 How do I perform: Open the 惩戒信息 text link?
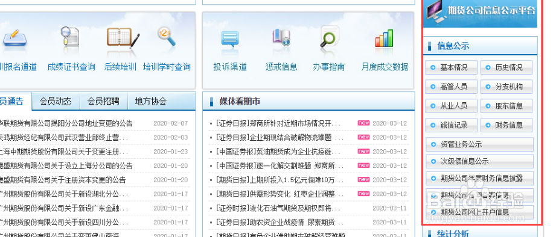click(281, 67)
